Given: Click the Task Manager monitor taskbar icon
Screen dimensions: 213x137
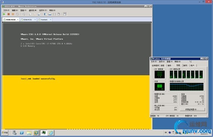Looking at the screenshot, I should click(44, 133).
